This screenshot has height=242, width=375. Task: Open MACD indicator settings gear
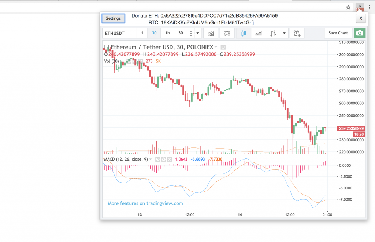click(164, 159)
